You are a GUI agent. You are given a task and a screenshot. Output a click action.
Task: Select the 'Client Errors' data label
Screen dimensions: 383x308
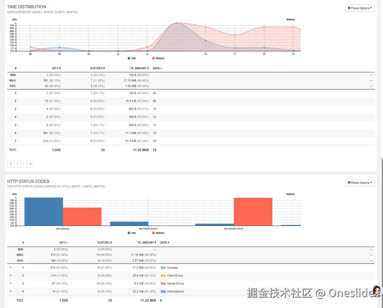(x=175, y=276)
